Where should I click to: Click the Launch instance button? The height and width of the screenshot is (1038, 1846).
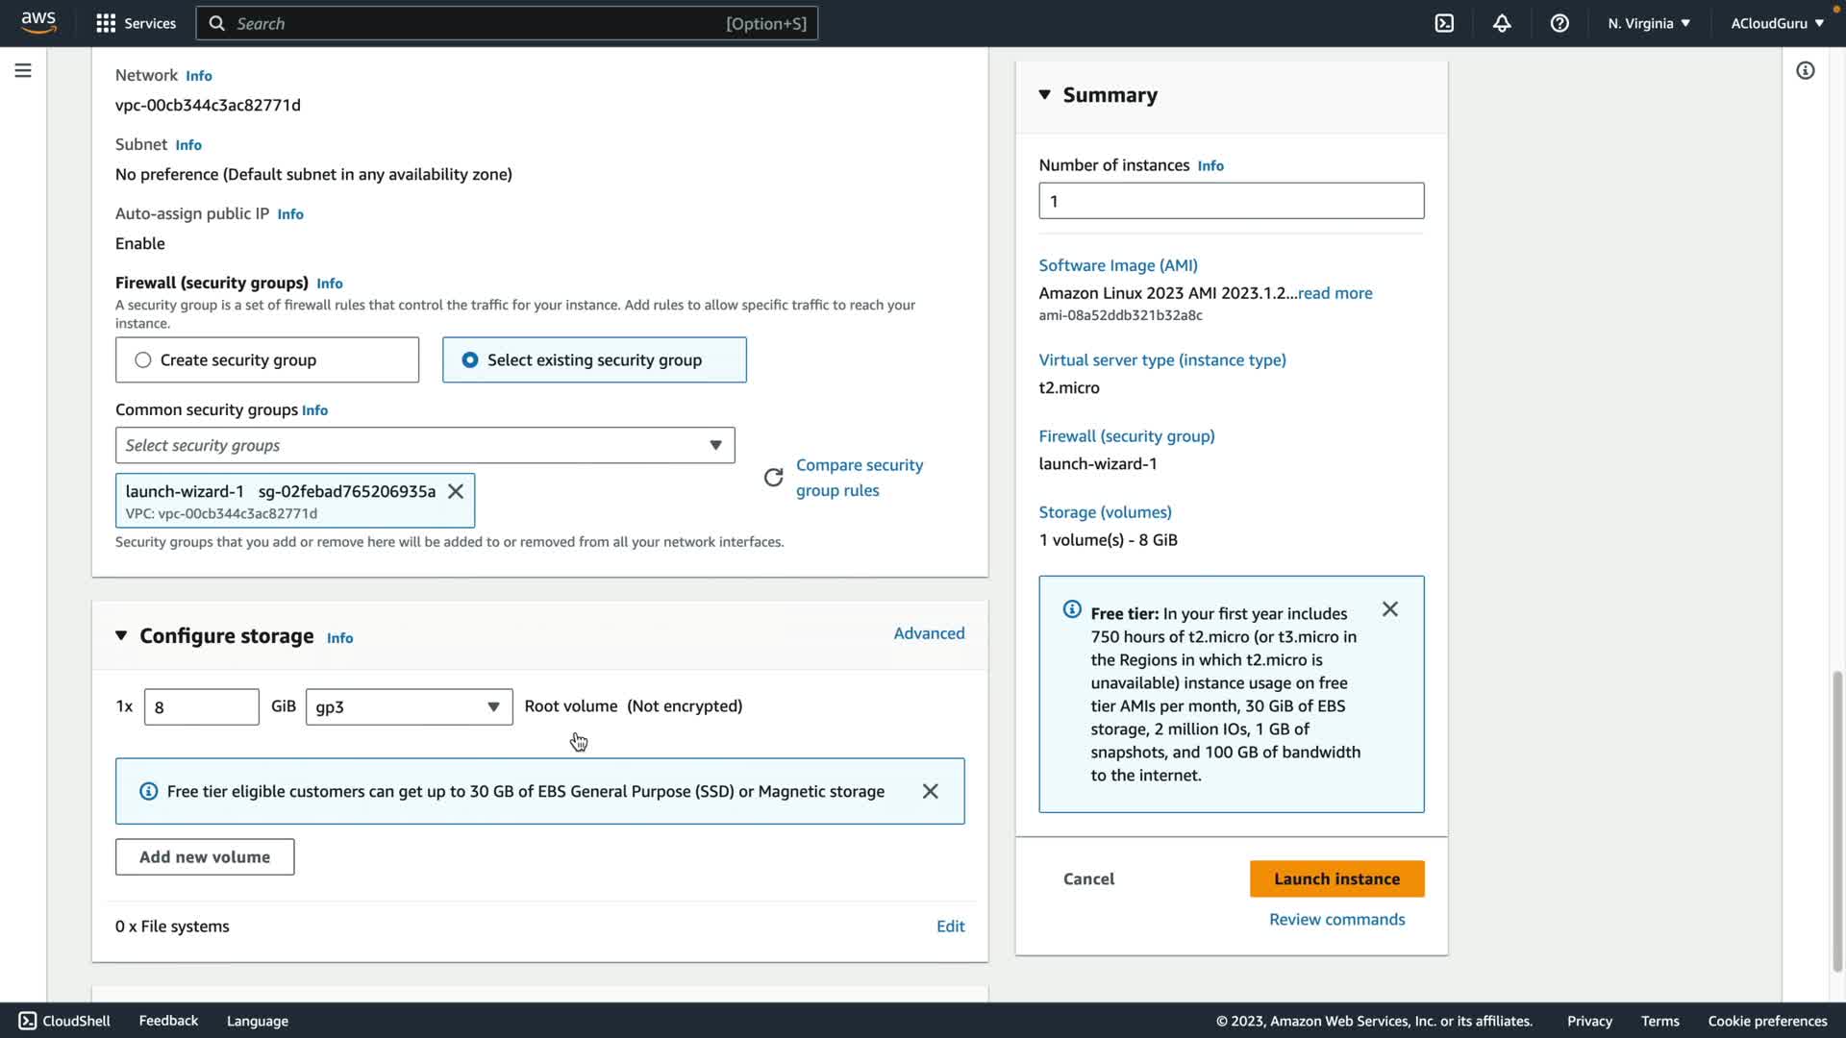(1336, 878)
